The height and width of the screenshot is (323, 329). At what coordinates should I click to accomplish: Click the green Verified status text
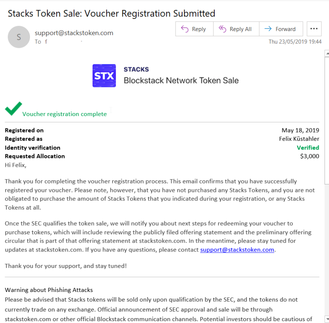pyautogui.click(x=308, y=147)
